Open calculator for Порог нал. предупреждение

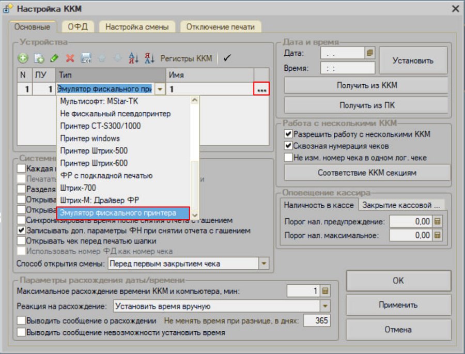coord(438,221)
